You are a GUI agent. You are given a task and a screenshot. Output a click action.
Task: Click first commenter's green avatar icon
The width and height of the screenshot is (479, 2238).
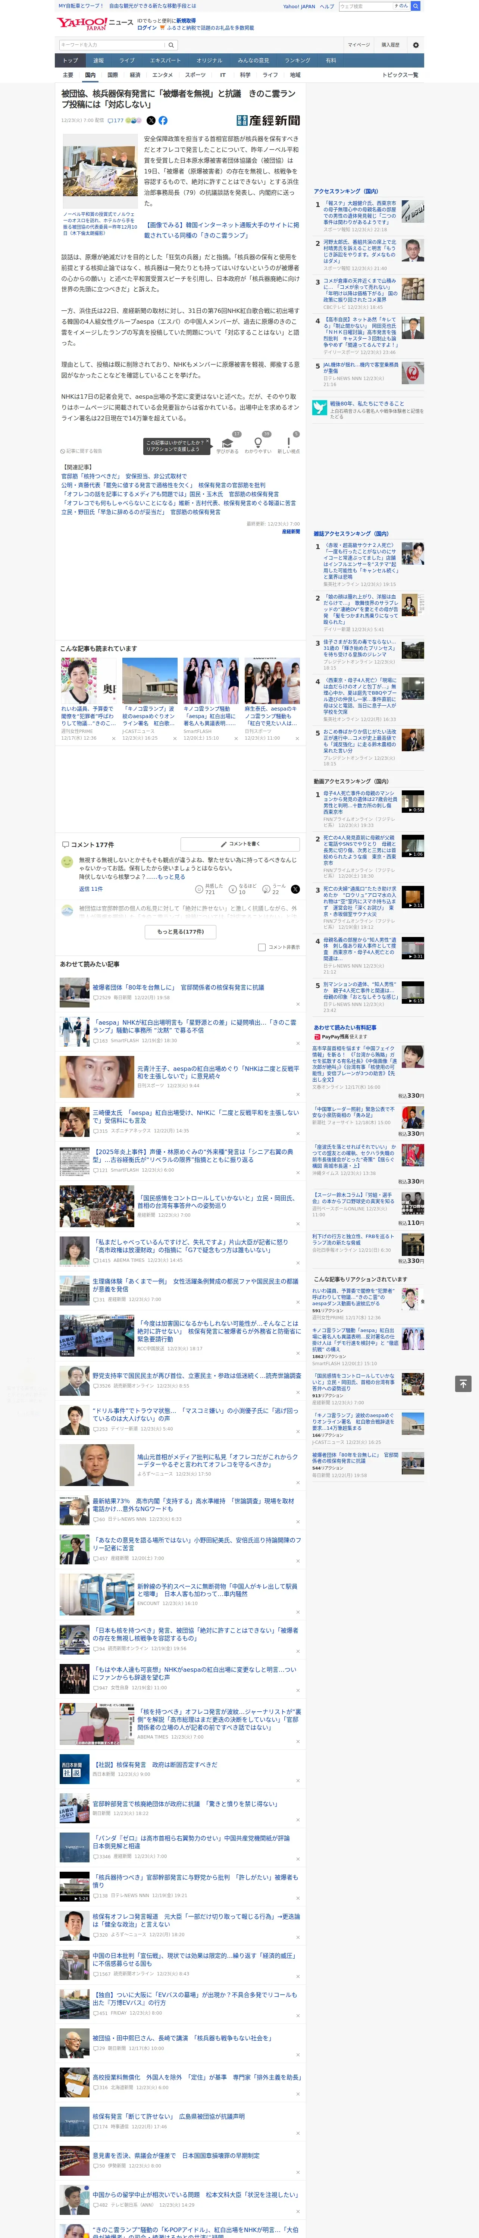point(67,862)
